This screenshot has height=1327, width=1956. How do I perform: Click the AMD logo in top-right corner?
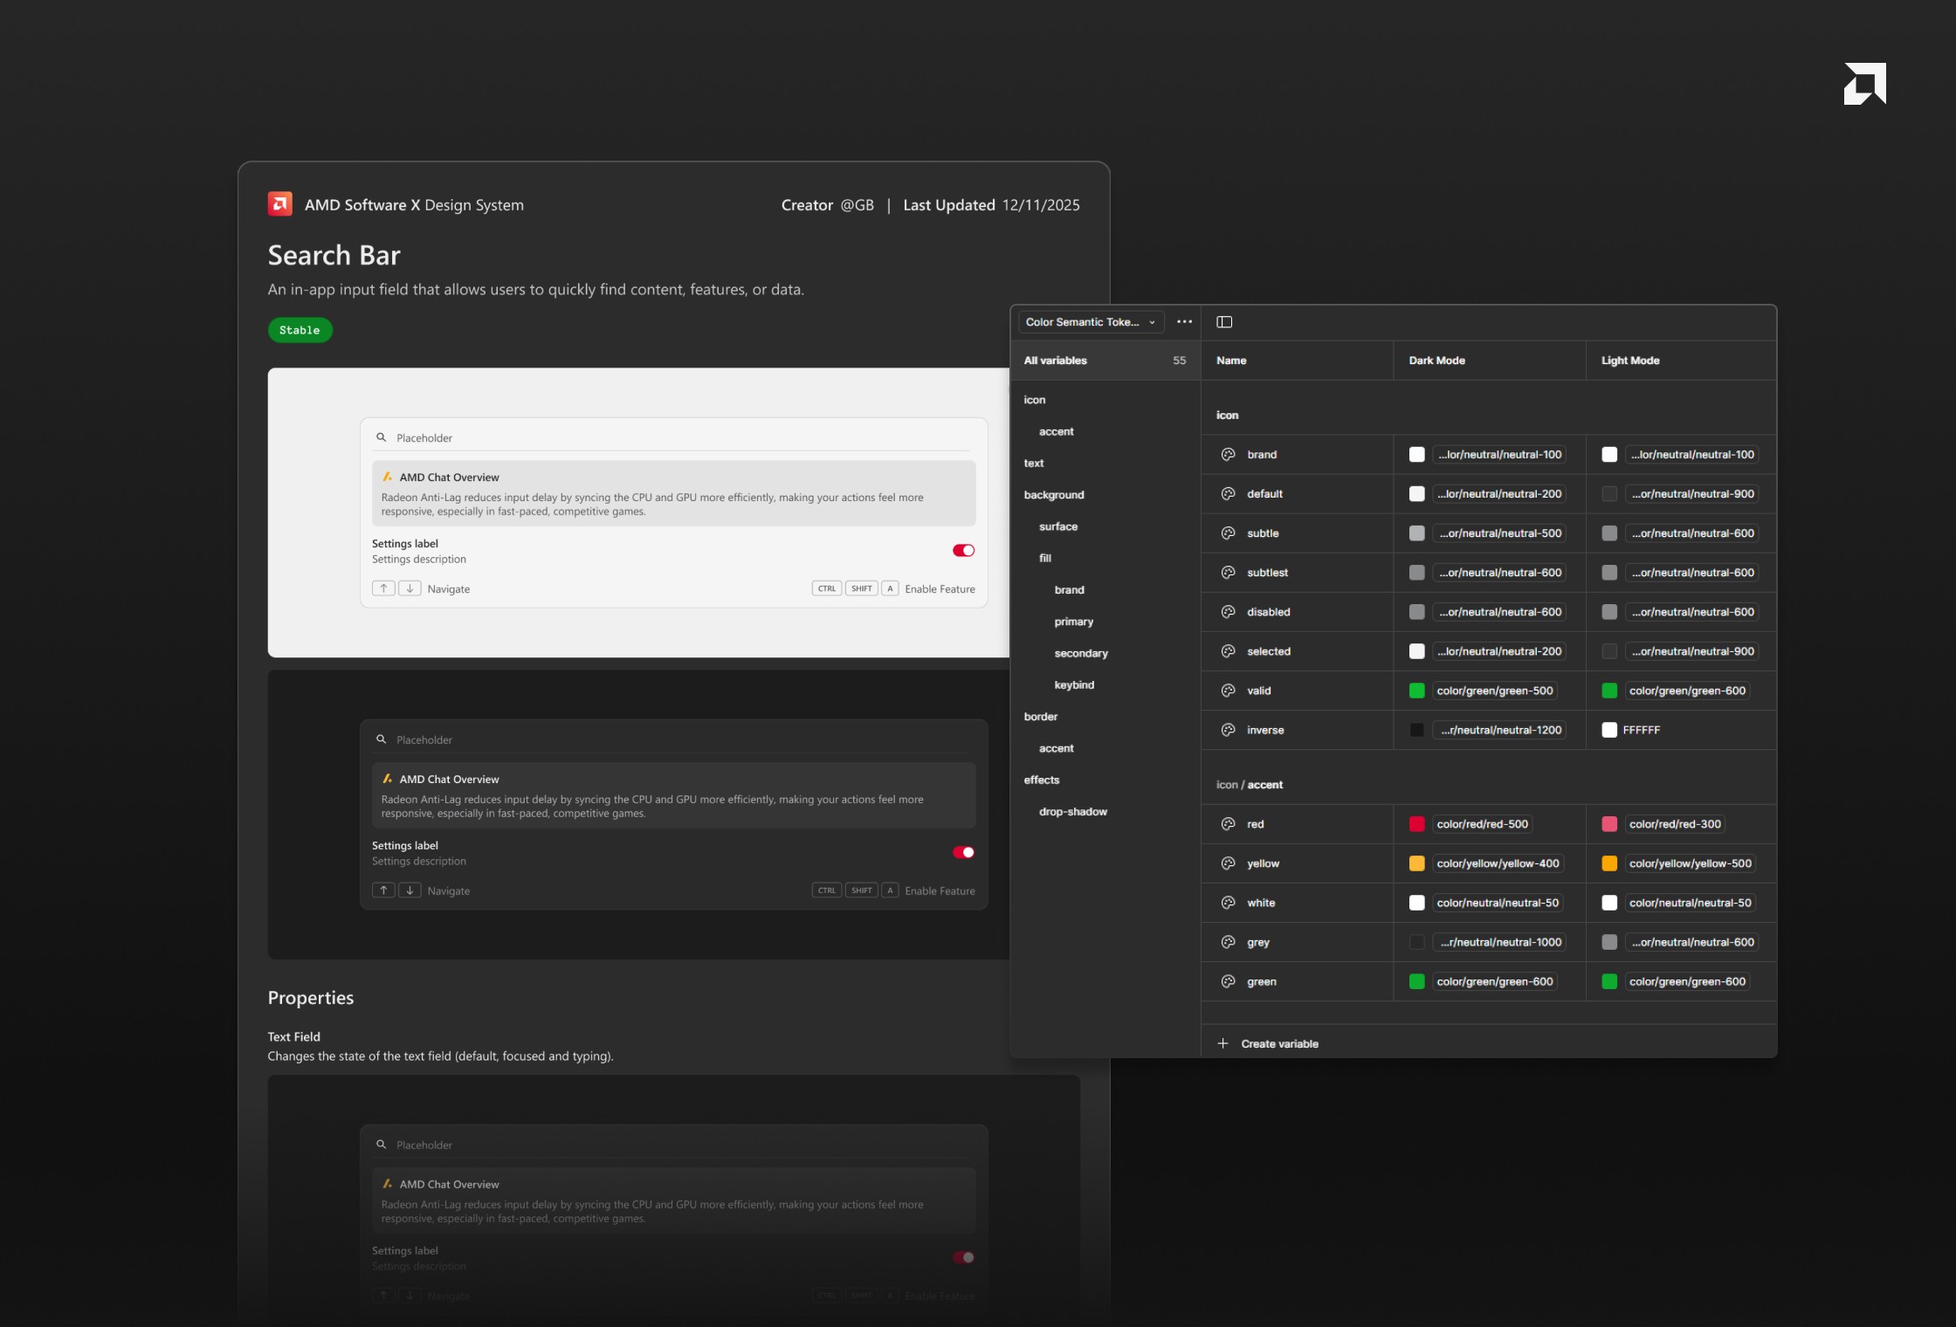click(x=1864, y=84)
